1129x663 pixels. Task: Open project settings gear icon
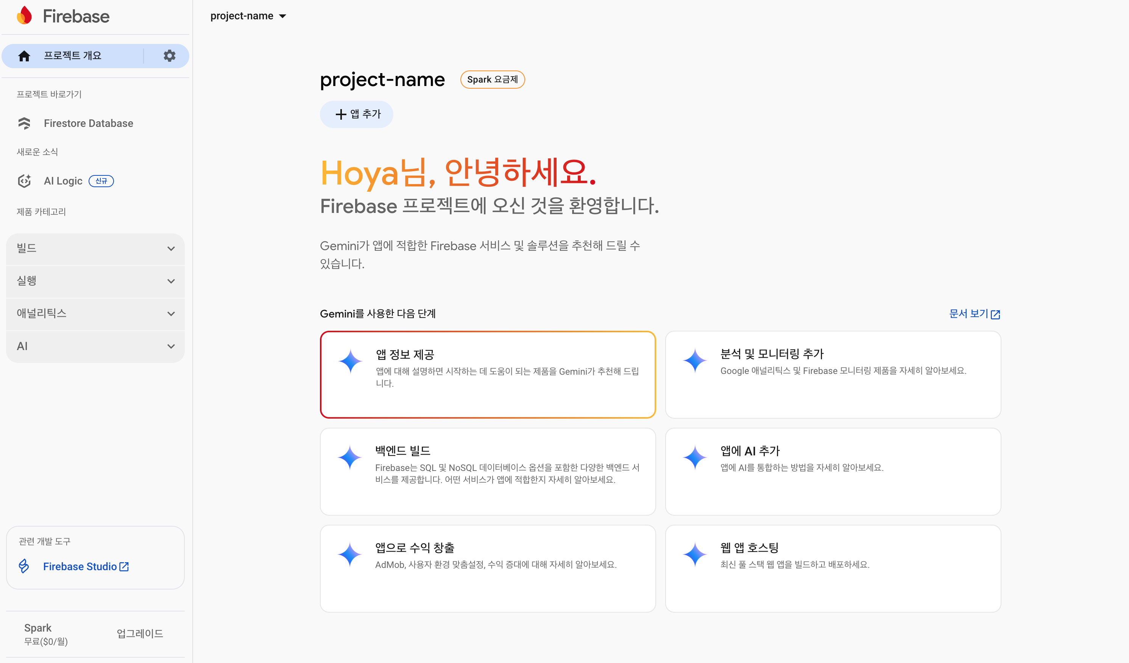pyautogui.click(x=169, y=56)
